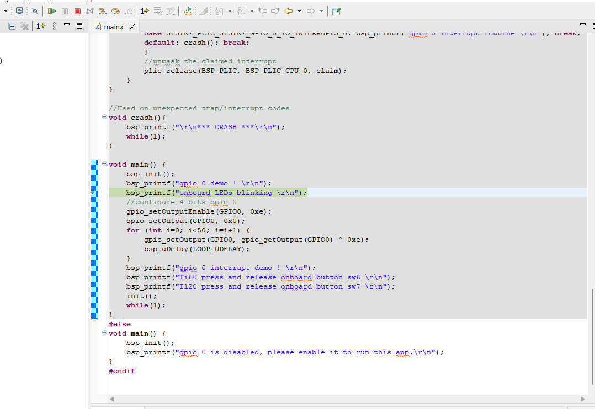Open left panel View Menu (three dots)
Viewport: 595px width, 409px height.
coord(54,26)
